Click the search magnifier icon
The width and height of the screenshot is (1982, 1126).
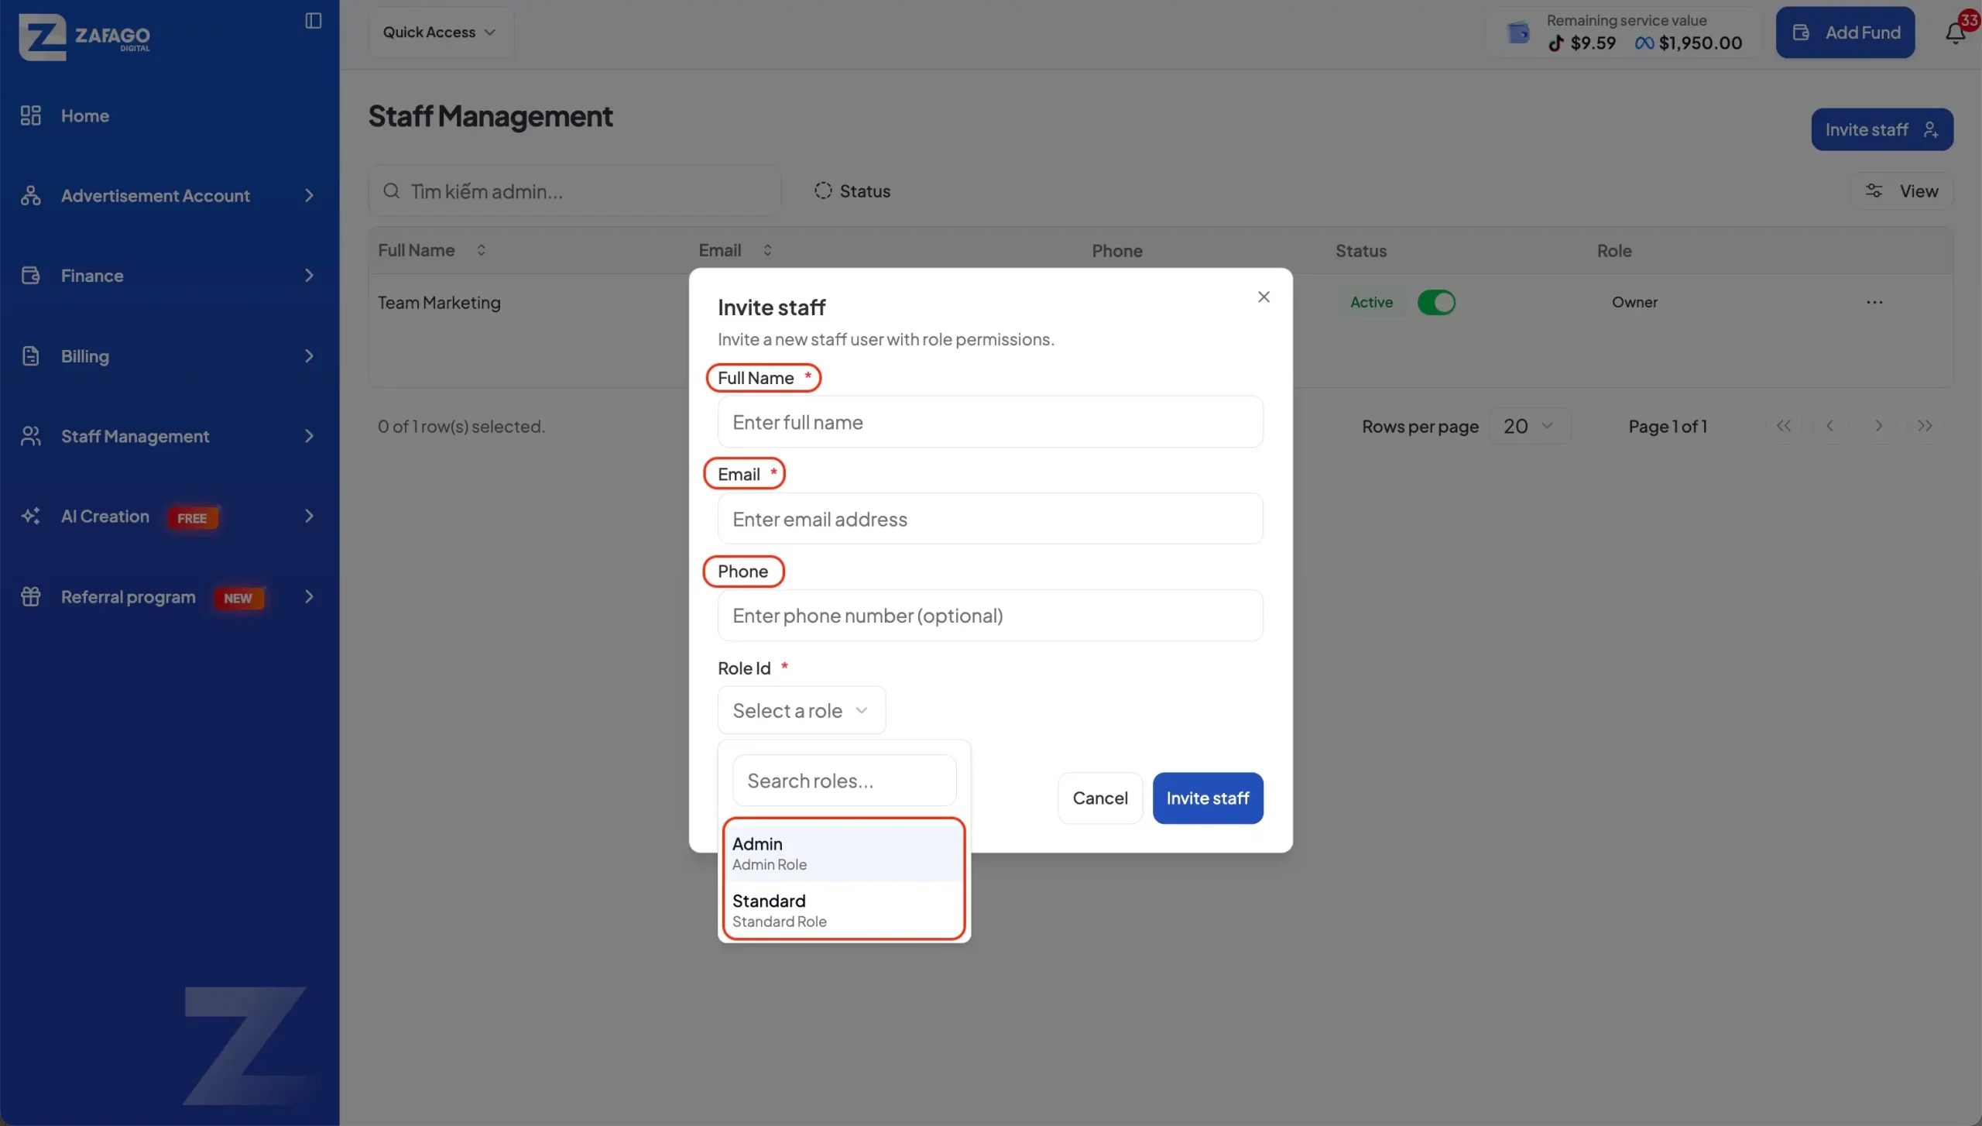coord(392,191)
